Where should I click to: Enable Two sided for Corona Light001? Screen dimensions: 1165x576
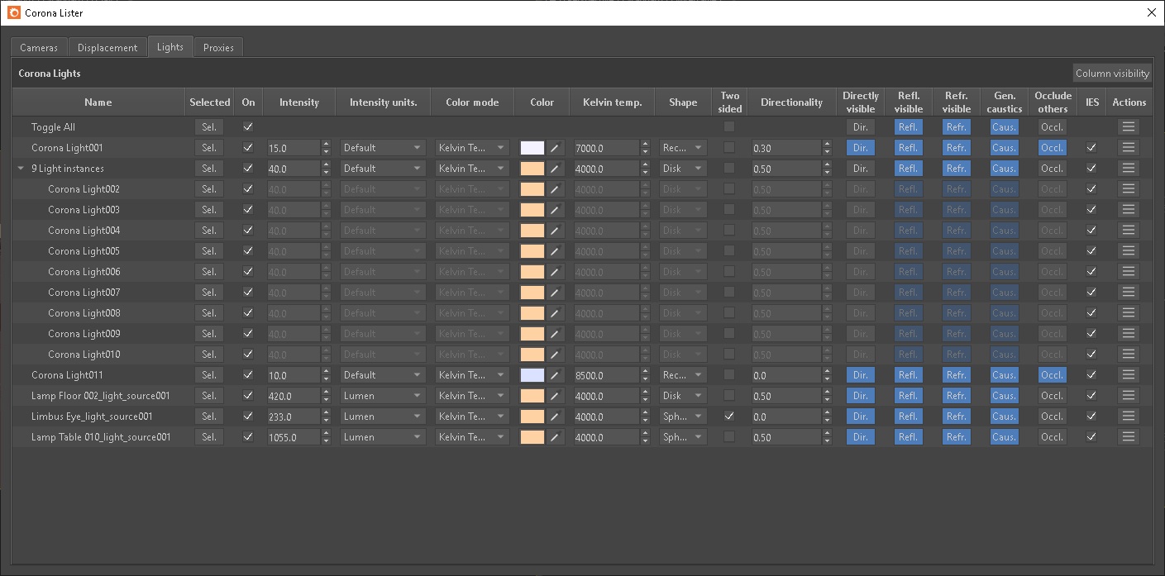click(x=729, y=148)
